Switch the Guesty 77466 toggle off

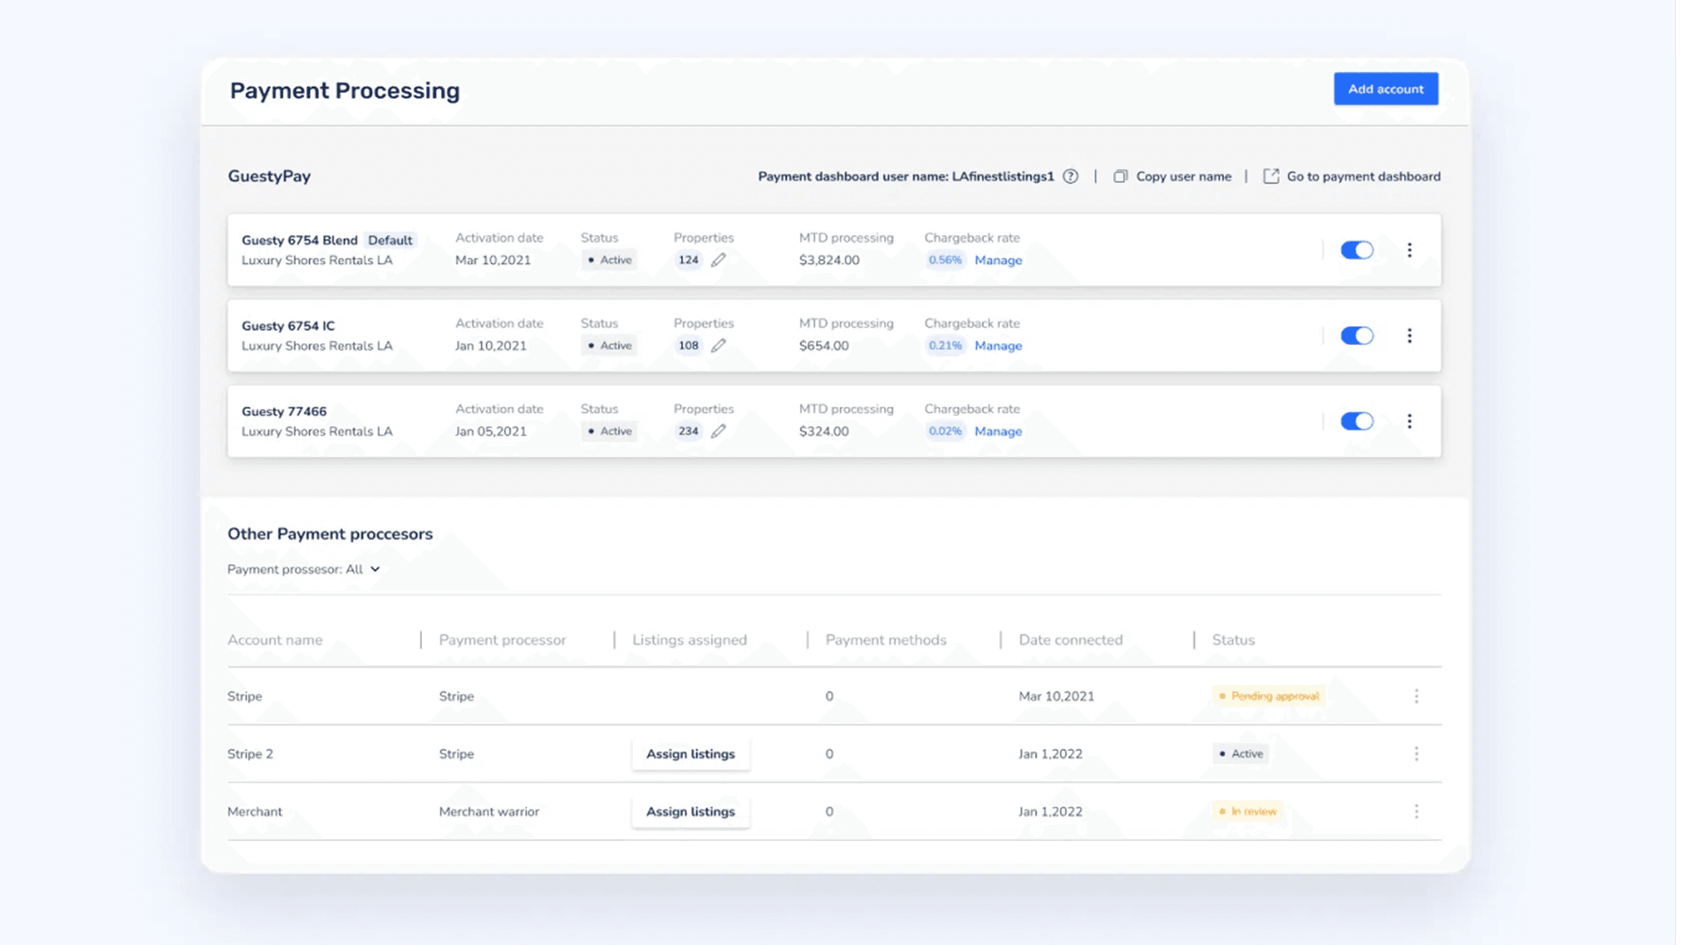click(1357, 421)
